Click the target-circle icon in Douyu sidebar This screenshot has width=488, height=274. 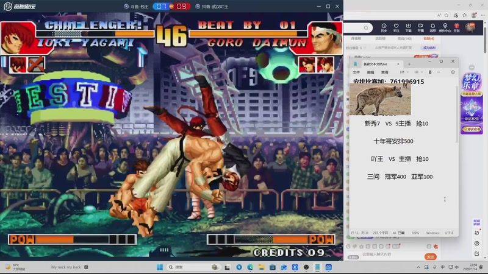pyautogui.click(x=476, y=243)
